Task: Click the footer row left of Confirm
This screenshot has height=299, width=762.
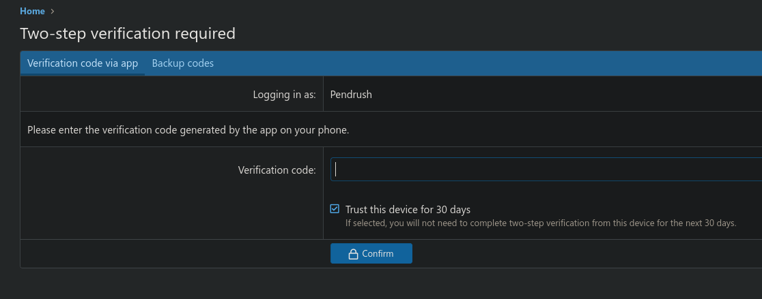Action: [171, 253]
